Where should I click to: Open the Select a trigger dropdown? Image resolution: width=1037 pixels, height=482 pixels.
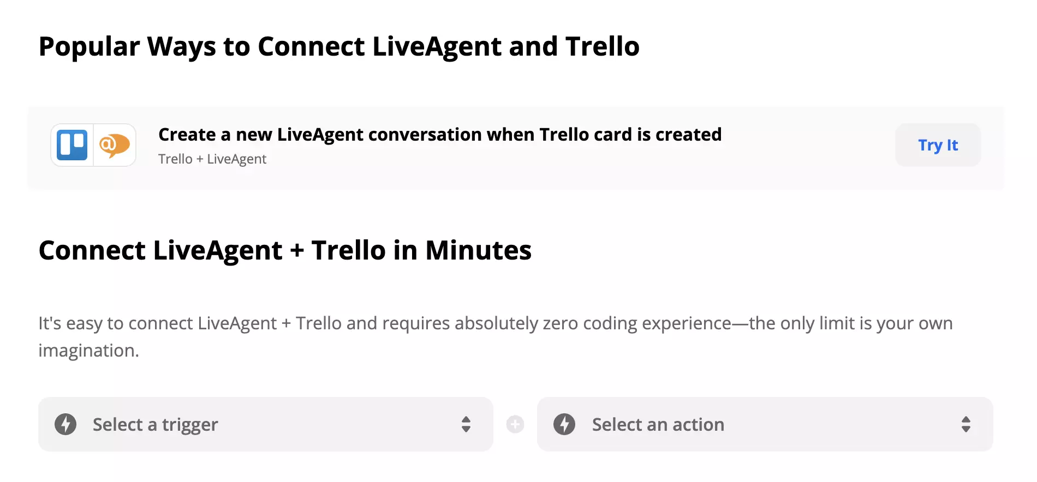point(266,424)
